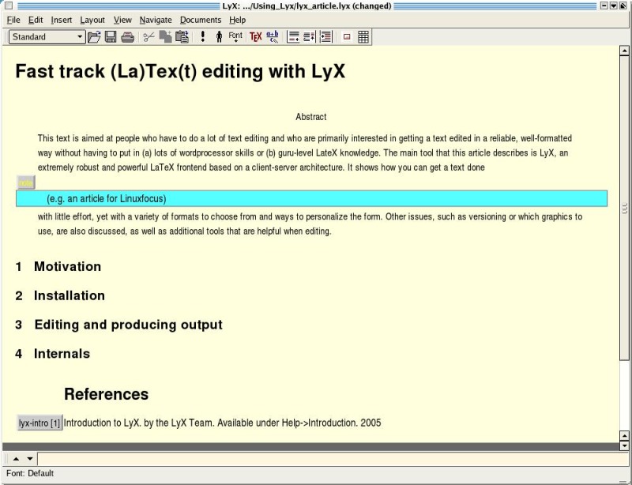
Task: Open the Font settings toolbar dropdown
Action: (235, 36)
